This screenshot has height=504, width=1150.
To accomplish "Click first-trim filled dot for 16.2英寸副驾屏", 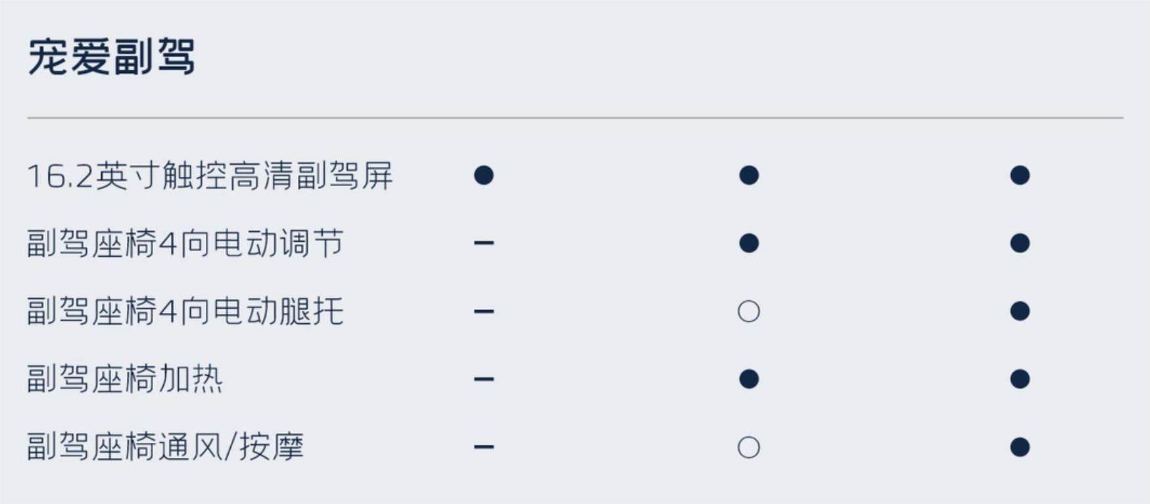I will pyautogui.click(x=484, y=175).
